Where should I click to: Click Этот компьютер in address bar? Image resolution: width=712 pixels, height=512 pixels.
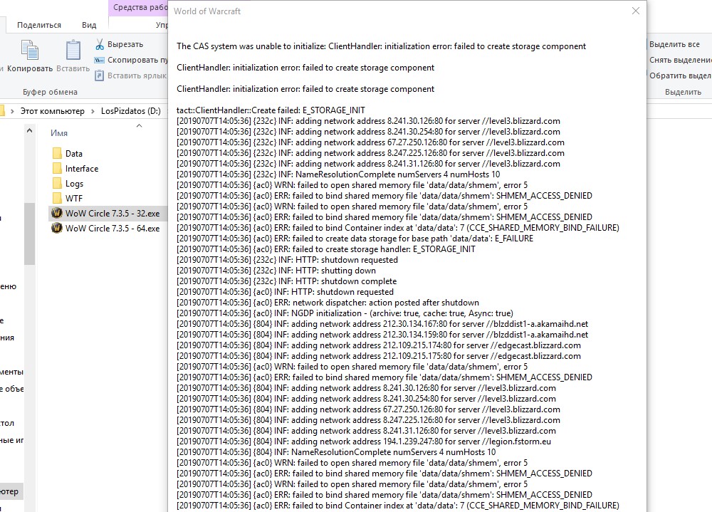tap(52, 111)
